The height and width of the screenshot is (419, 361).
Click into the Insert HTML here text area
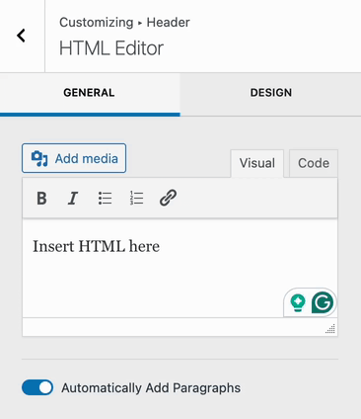(180, 269)
